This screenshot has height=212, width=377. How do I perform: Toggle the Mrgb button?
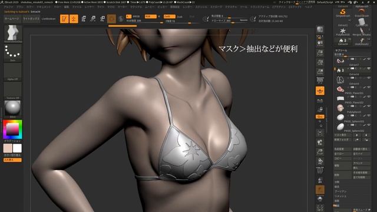(136, 16)
